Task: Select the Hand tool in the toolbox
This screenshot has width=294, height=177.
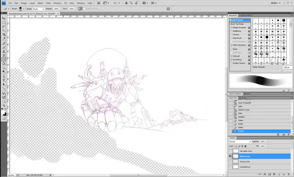Action: click(4, 101)
